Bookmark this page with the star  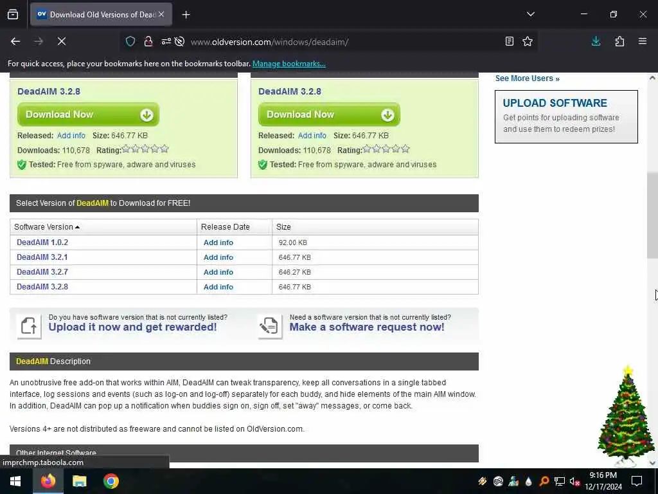point(528,41)
